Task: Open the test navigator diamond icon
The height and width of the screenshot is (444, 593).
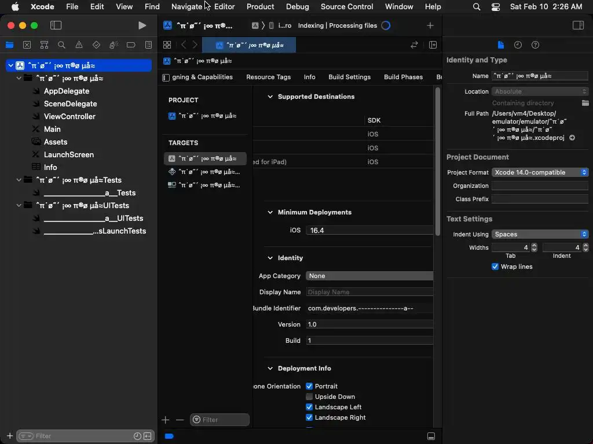Action: coord(97,45)
